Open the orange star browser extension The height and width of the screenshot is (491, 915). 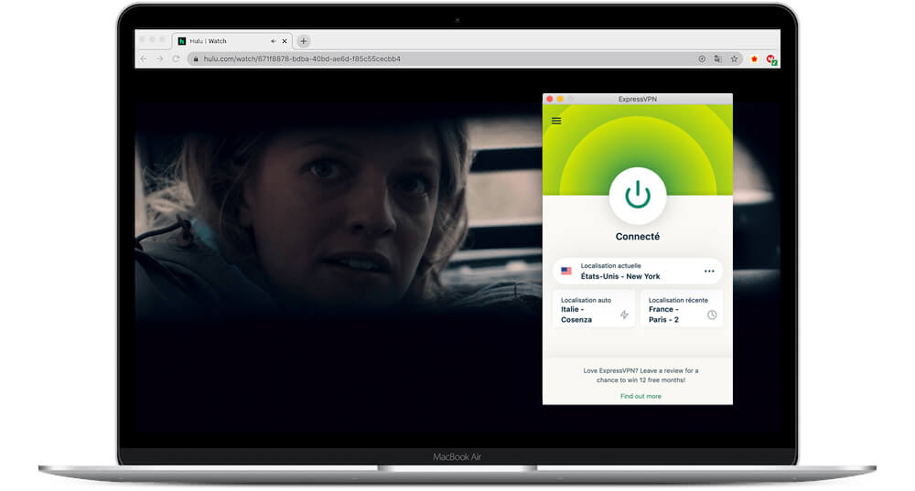pyautogui.click(x=754, y=59)
